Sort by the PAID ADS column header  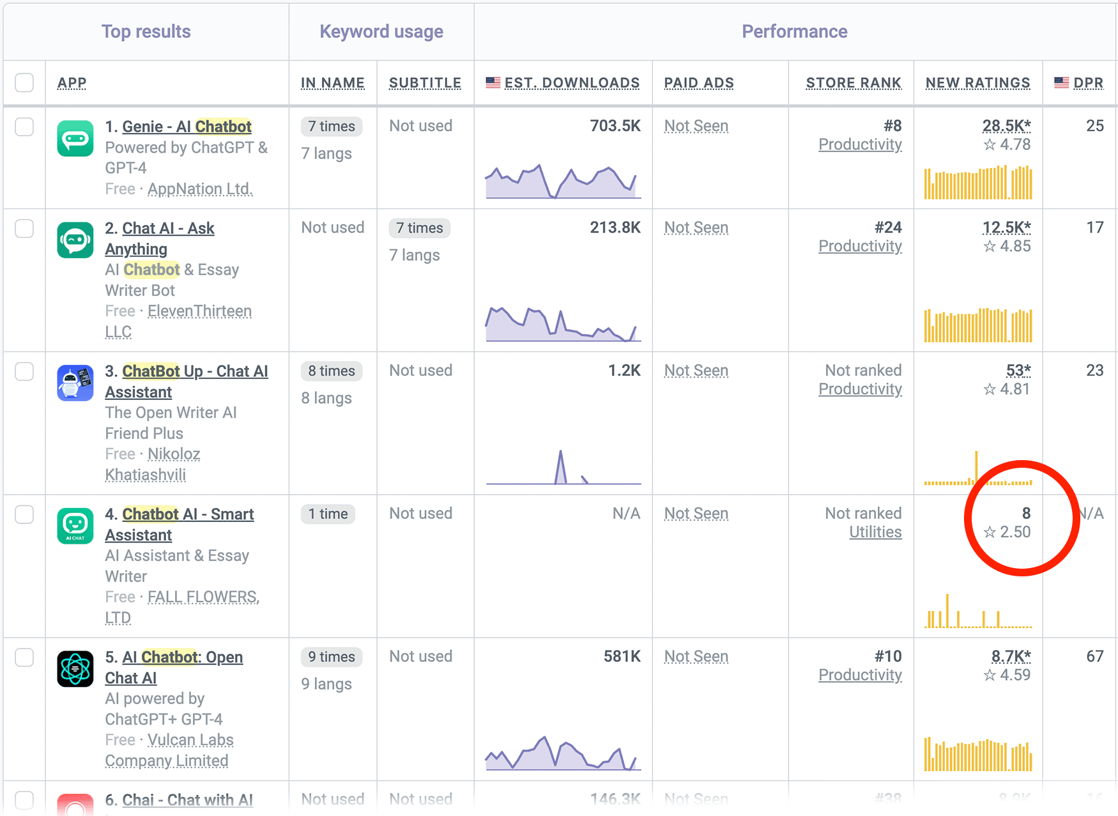pyautogui.click(x=699, y=83)
